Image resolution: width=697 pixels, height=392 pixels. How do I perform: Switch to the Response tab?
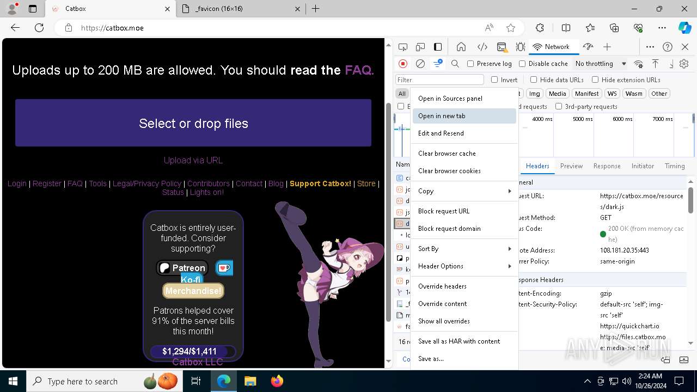tap(607, 166)
